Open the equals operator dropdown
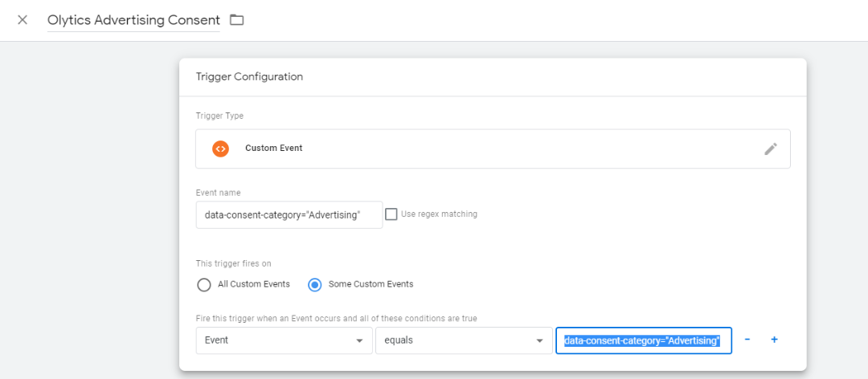The height and width of the screenshot is (379, 868). 464,340
